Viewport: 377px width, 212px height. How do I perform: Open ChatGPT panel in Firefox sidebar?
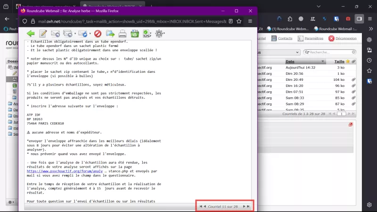[369, 40]
